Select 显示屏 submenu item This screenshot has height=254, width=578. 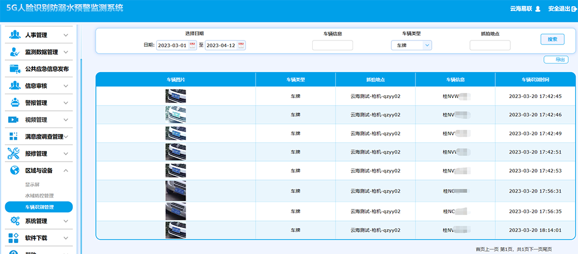32,185
